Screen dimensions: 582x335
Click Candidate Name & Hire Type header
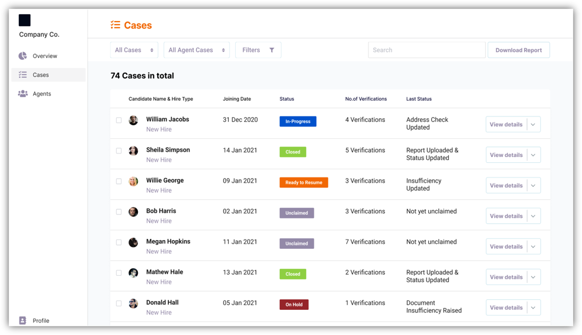point(161,99)
